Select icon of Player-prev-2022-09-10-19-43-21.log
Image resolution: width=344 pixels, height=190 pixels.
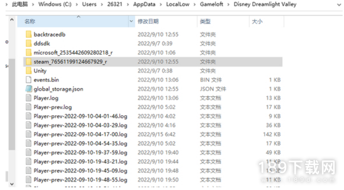point(28,161)
